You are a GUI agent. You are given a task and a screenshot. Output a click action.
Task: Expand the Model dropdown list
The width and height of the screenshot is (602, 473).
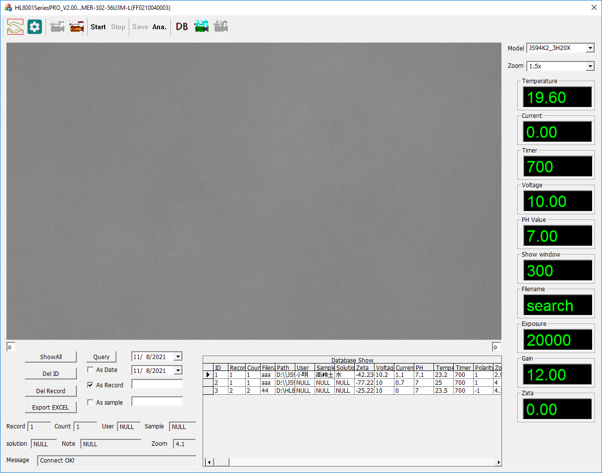point(590,48)
